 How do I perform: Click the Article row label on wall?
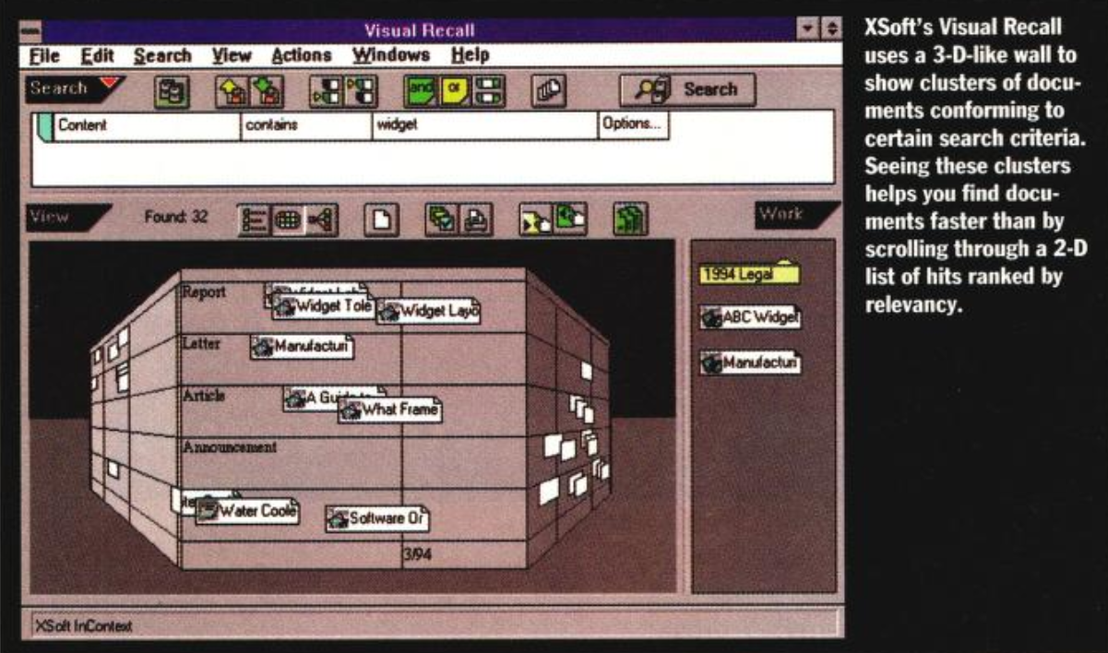[204, 396]
